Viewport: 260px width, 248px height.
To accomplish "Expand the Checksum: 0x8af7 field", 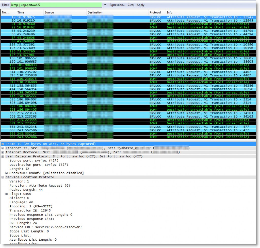I will tap(6, 173).
